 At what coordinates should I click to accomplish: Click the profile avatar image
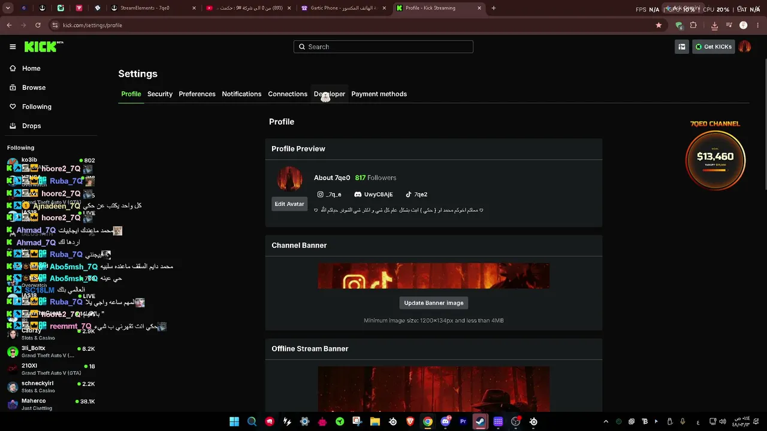click(x=289, y=178)
